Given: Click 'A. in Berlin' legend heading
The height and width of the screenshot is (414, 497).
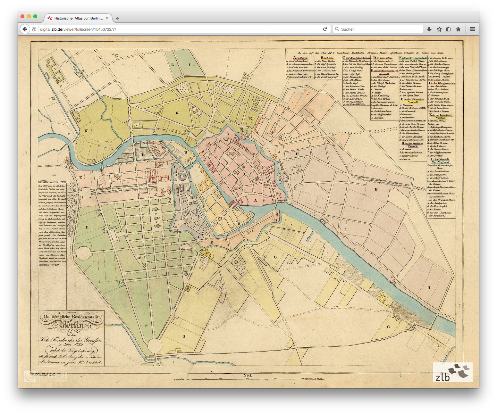Looking at the screenshot, I should [300, 58].
